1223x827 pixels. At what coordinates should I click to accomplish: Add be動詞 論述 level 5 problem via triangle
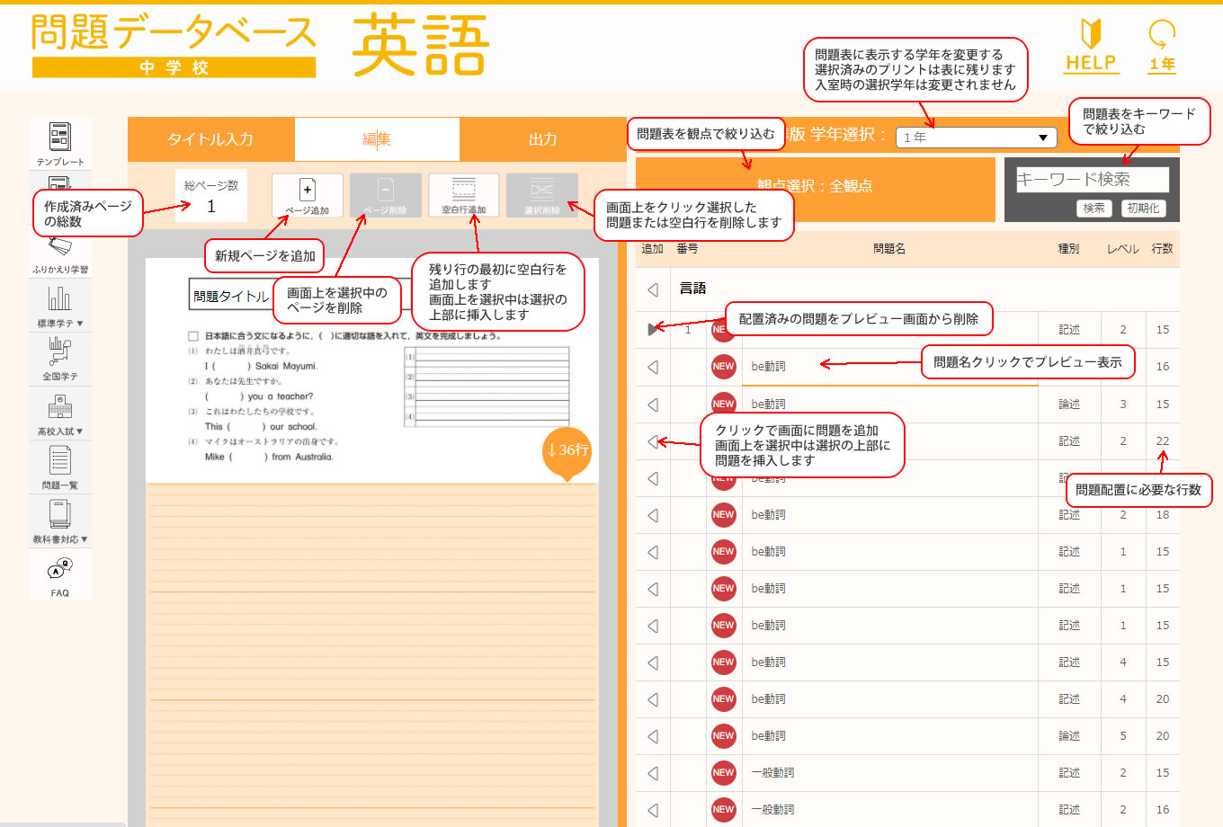(x=653, y=736)
